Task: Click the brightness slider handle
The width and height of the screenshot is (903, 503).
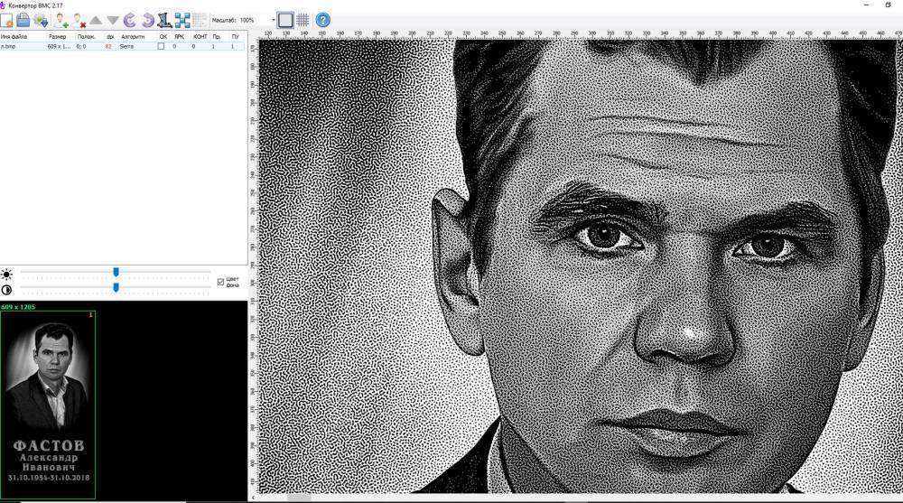Action: pos(116,272)
